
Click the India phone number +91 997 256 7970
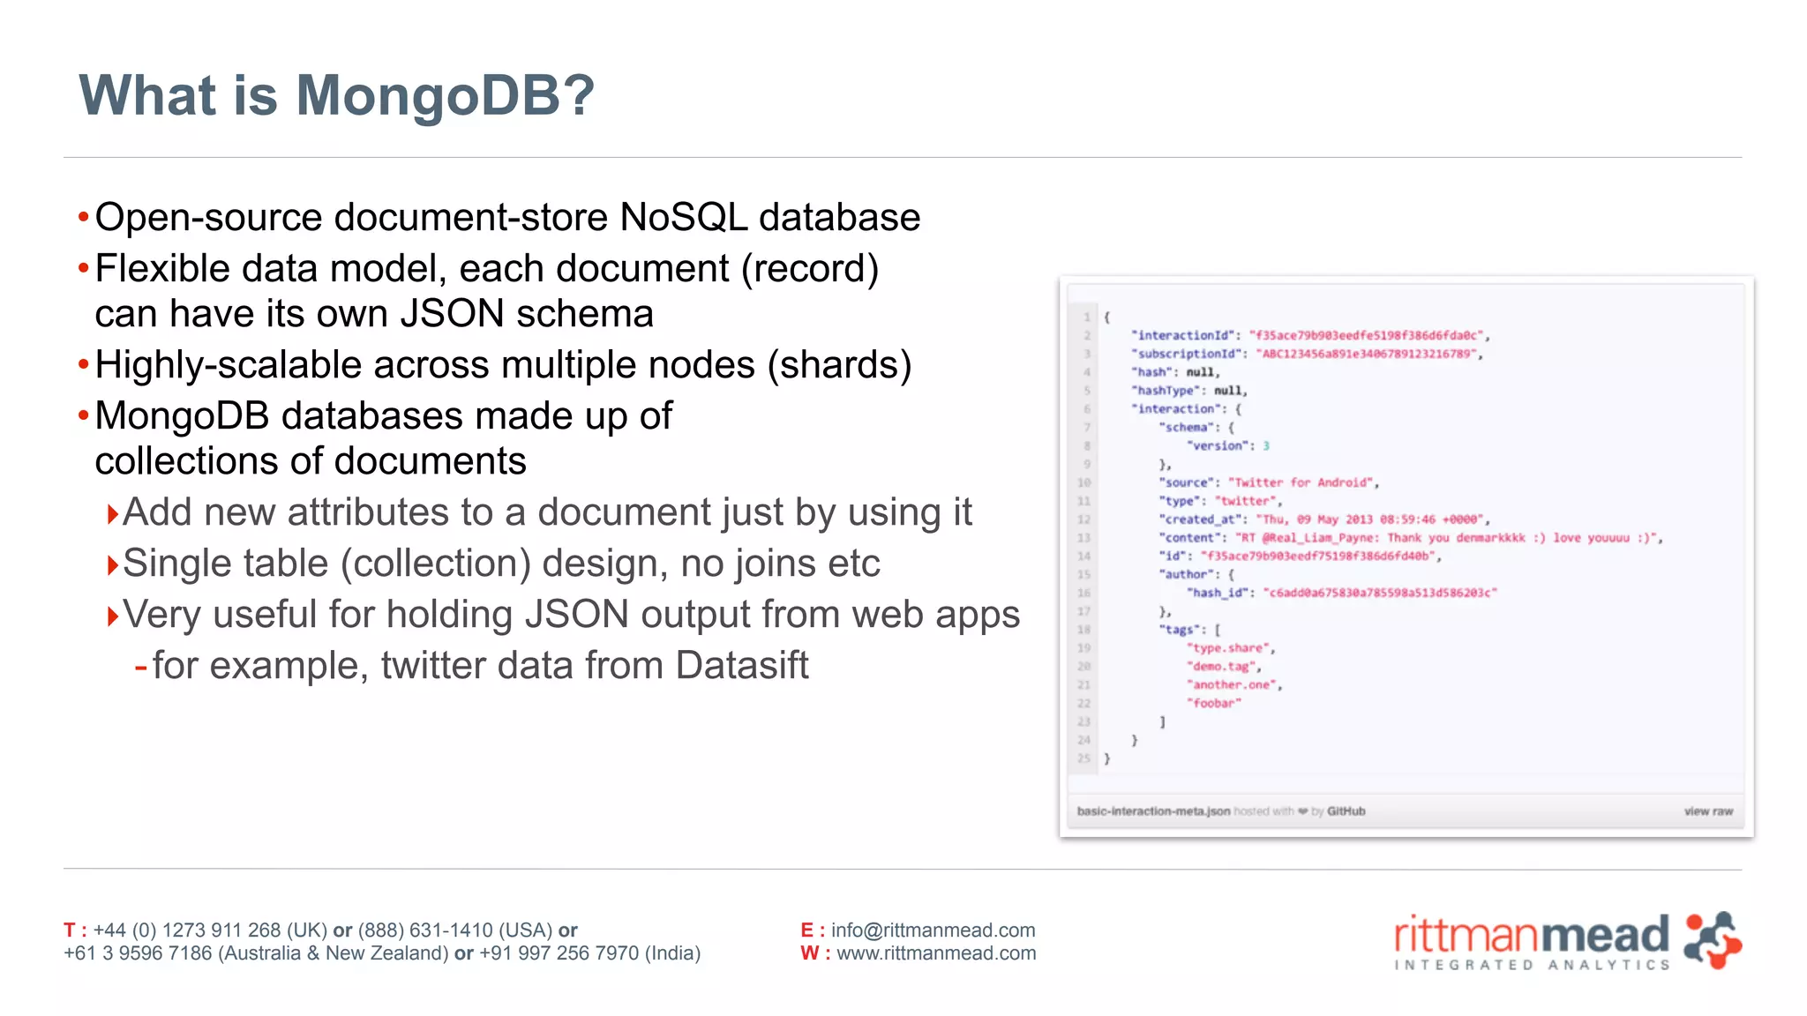(x=559, y=953)
